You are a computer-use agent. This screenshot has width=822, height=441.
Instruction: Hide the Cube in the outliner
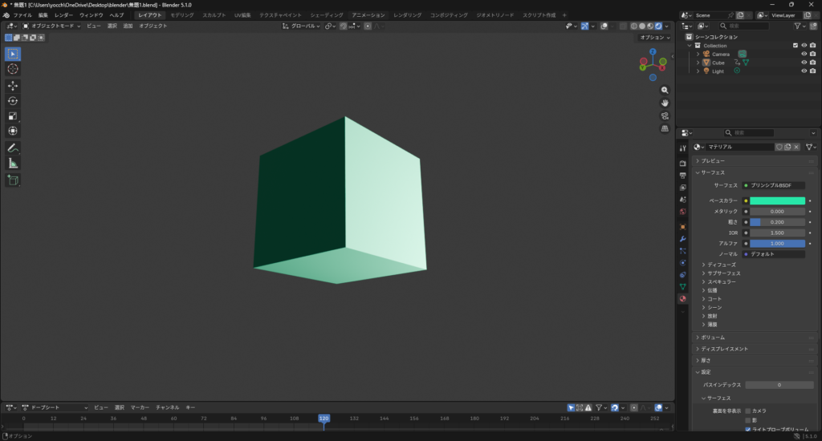click(x=804, y=63)
